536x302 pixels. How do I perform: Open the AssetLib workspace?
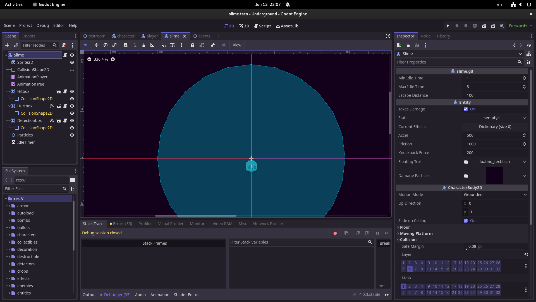click(287, 26)
